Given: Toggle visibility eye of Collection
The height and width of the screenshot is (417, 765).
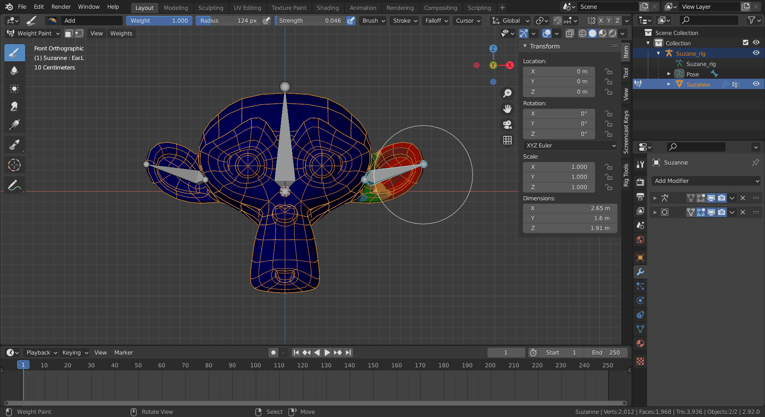Looking at the screenshot, I should click(x=756, y=43).
